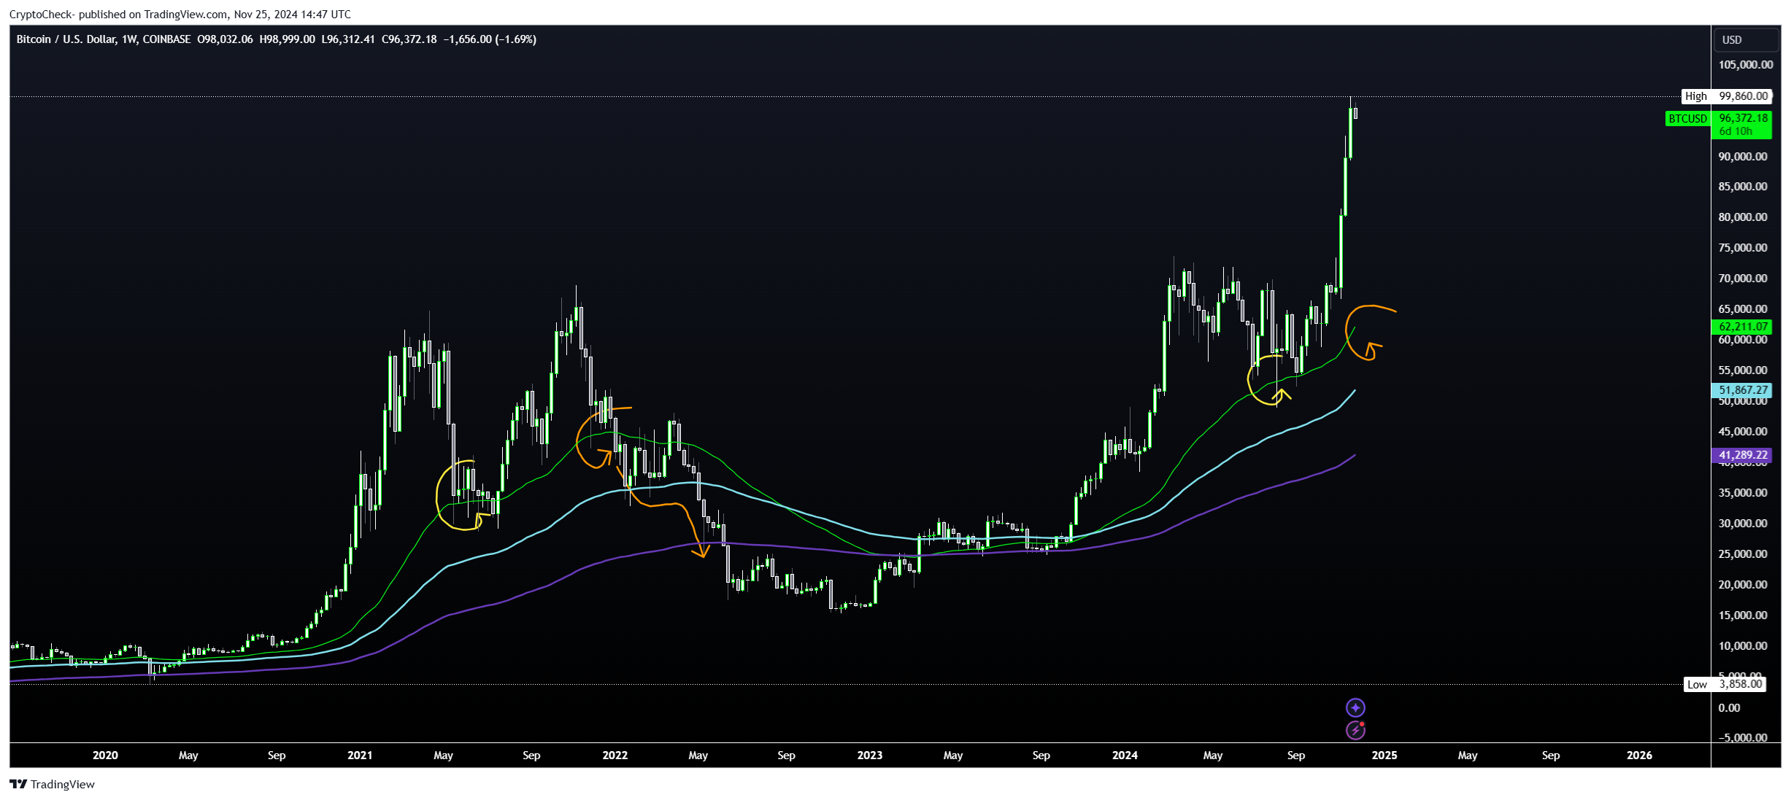Click the close value C96,372.18
This screenshot has width=1791, height=800.
tap(409, 39)
